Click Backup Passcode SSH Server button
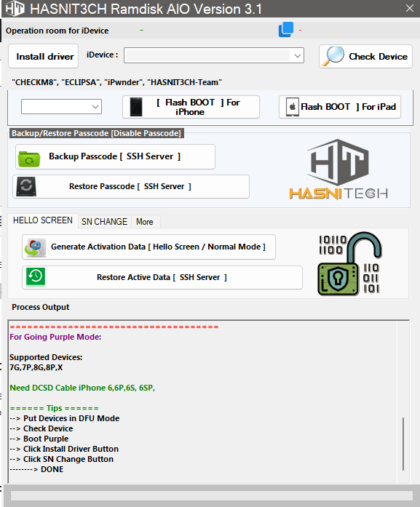This screenshot has width=420, height=507. (115, 157)
